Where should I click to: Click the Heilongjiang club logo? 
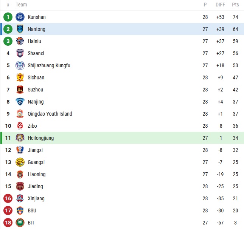pos(20,138)
